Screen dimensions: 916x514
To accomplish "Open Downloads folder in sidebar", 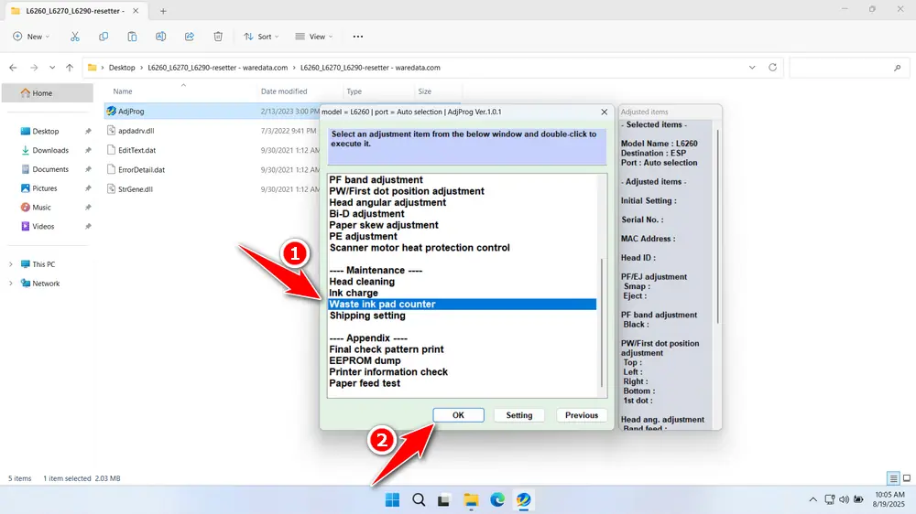I will point(50,150).
